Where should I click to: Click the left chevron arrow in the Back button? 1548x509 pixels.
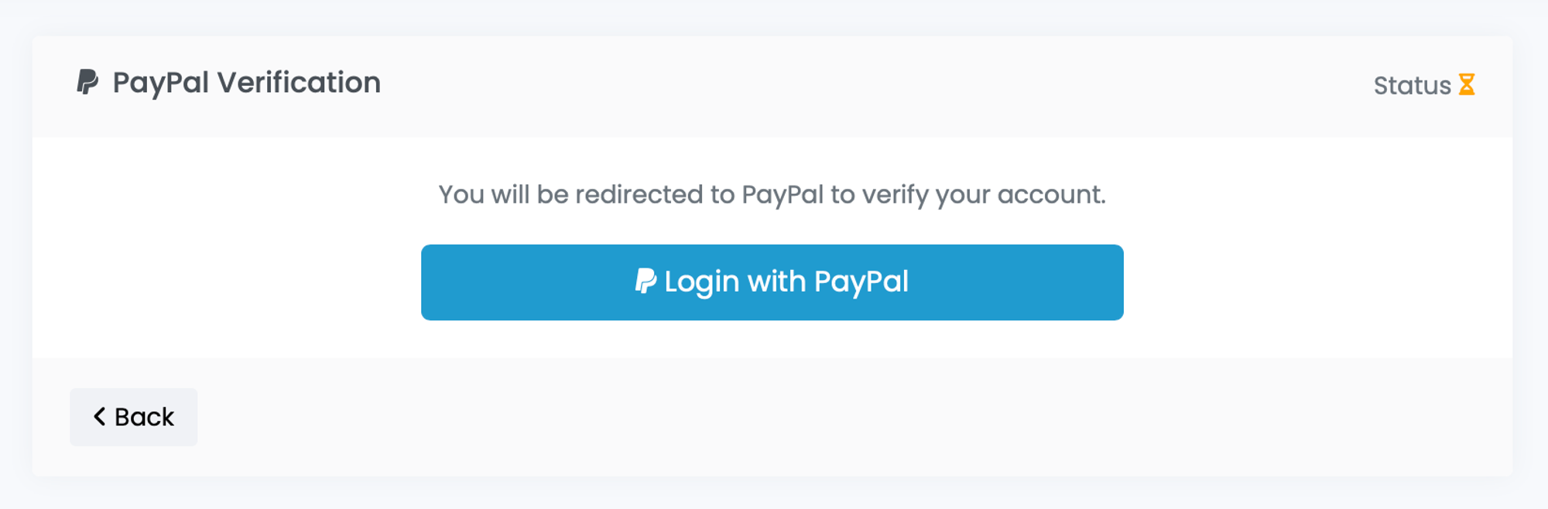[99, 417]
